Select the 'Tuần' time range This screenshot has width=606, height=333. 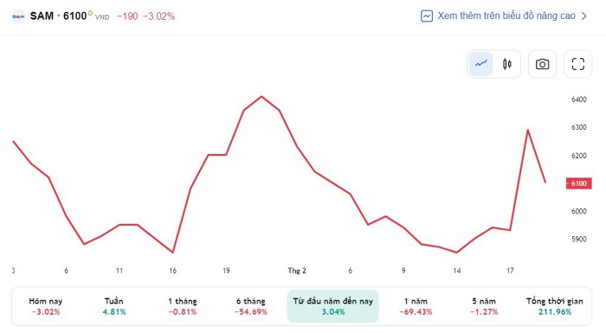click(x=114, y=306)
